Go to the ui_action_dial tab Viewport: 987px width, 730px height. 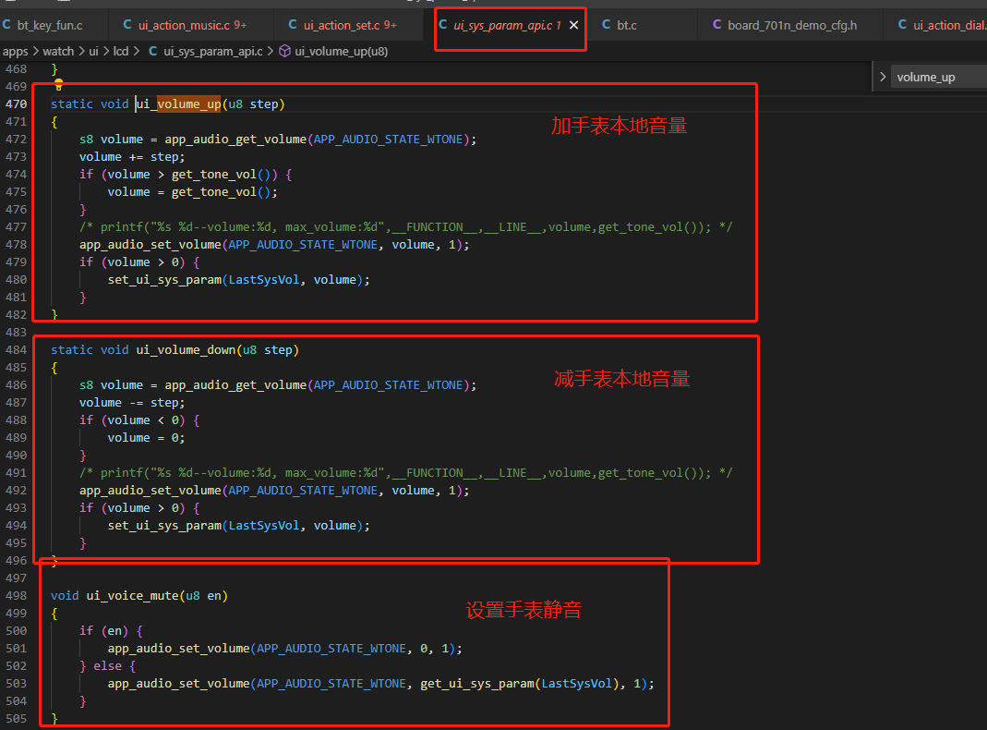pos(942,25)
